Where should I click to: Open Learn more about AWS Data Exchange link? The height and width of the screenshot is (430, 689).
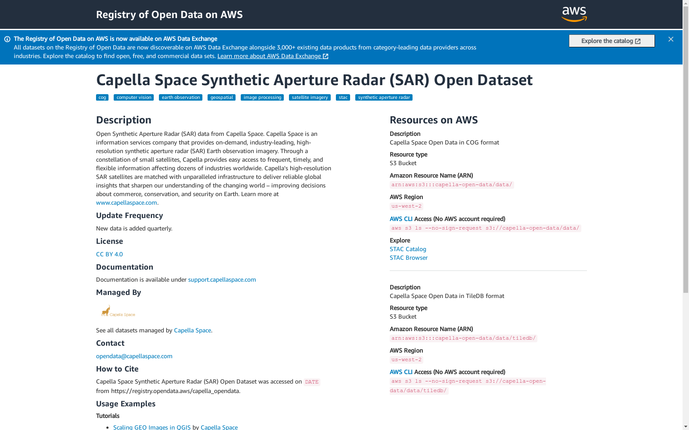[273, 56]
